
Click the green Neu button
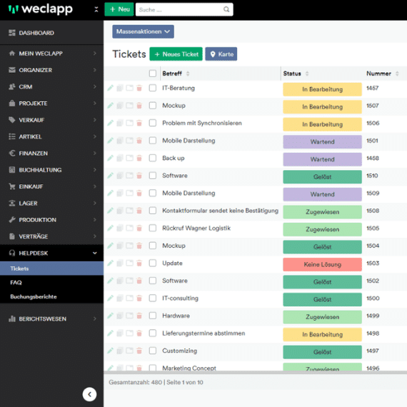119,9
